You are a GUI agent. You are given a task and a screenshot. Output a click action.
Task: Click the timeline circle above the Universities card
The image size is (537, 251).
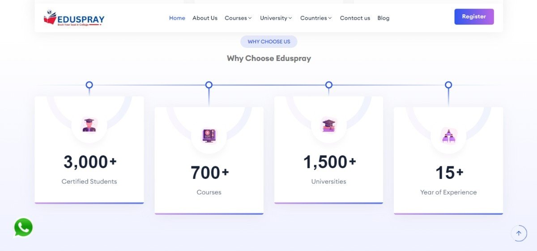pos(329,85)
